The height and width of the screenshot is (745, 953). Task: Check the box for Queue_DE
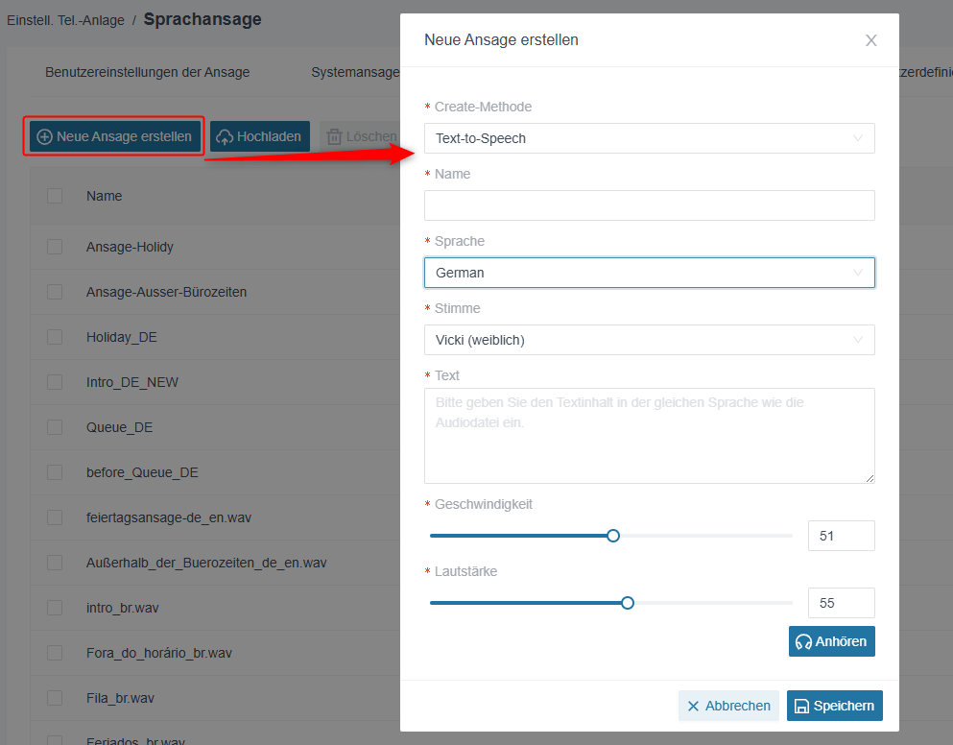pyautogui.click(x=55, y=427)
